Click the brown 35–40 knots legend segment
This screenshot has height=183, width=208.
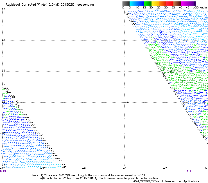click(x=177, y=3)
